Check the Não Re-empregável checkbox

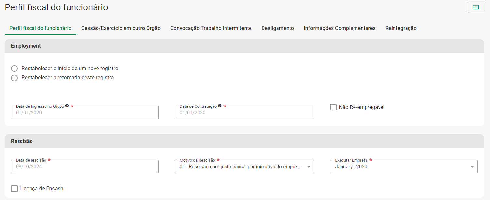click(333, 107)
